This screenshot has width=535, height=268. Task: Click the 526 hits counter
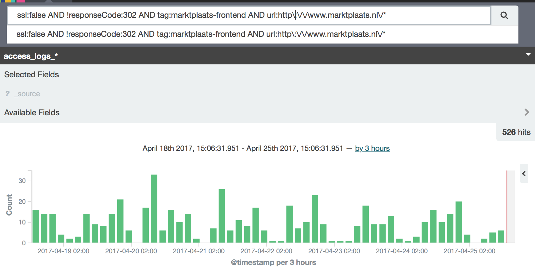click(x=516, y=132)
